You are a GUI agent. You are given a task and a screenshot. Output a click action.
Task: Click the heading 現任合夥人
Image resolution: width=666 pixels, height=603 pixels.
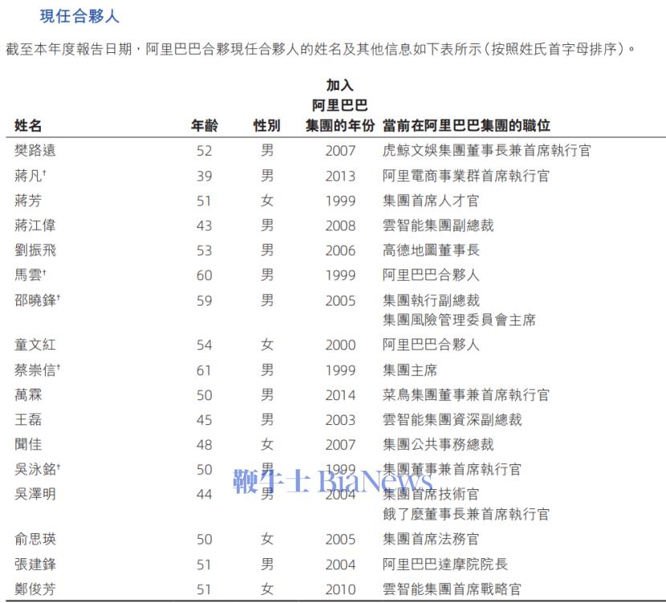click(x=79, y=16)
